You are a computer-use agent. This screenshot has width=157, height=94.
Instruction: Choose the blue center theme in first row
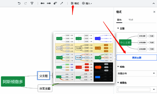pos(103,38)
